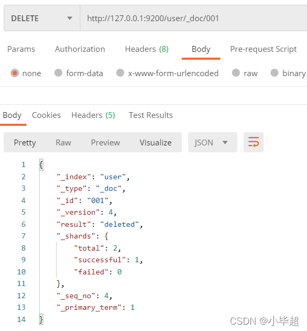Open response Headers (5) tab
This screenshot has width=307, height=331.
[93, 115]
